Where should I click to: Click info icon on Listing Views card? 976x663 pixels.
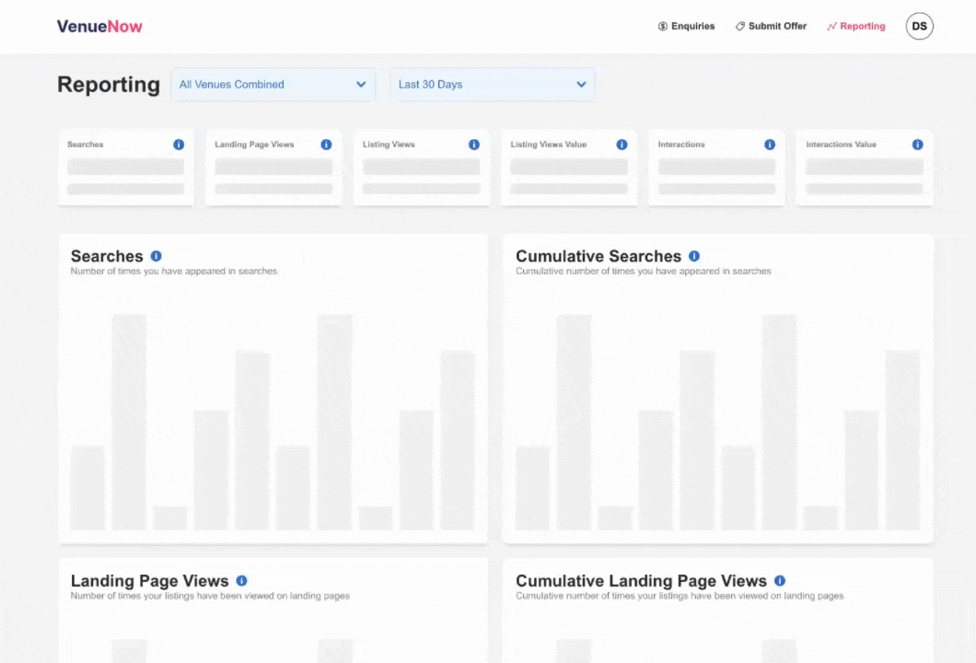click(474, 145)
